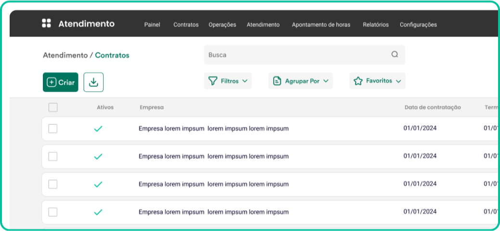
Task: Sort by Data de contratação column header
Action: [x=433, y=108]
